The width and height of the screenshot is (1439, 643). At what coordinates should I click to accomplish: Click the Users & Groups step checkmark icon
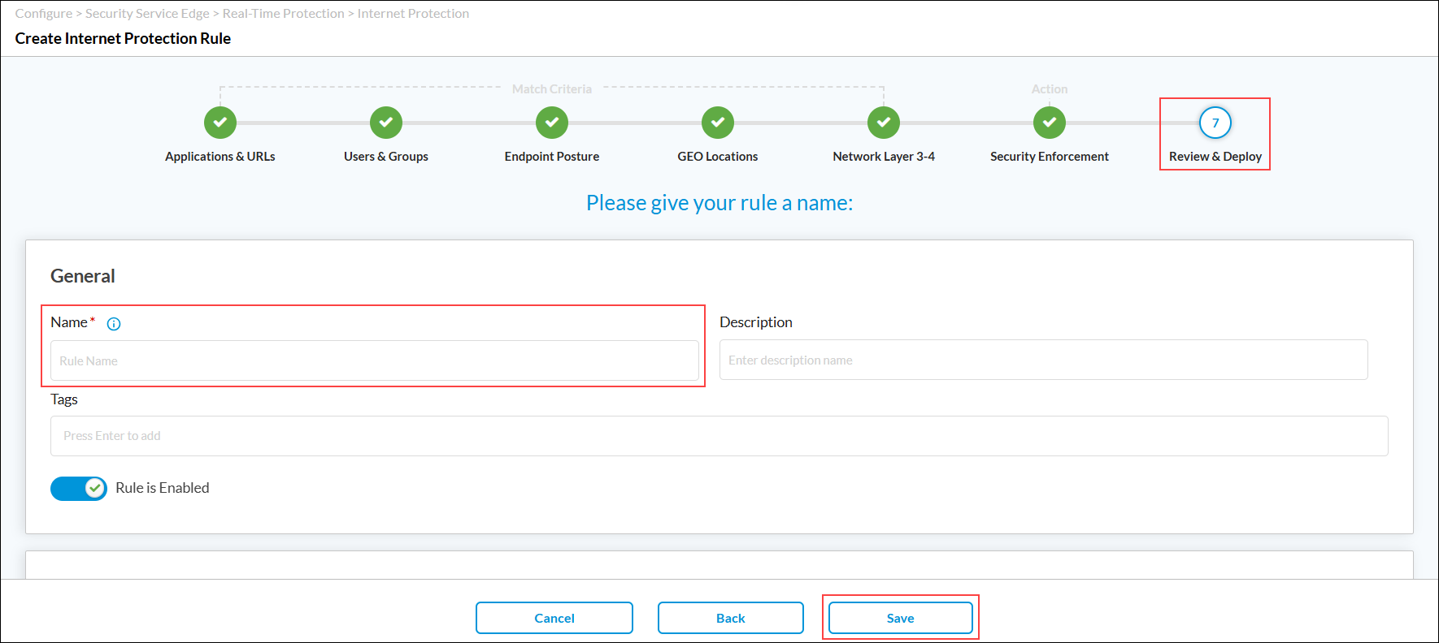386,123
